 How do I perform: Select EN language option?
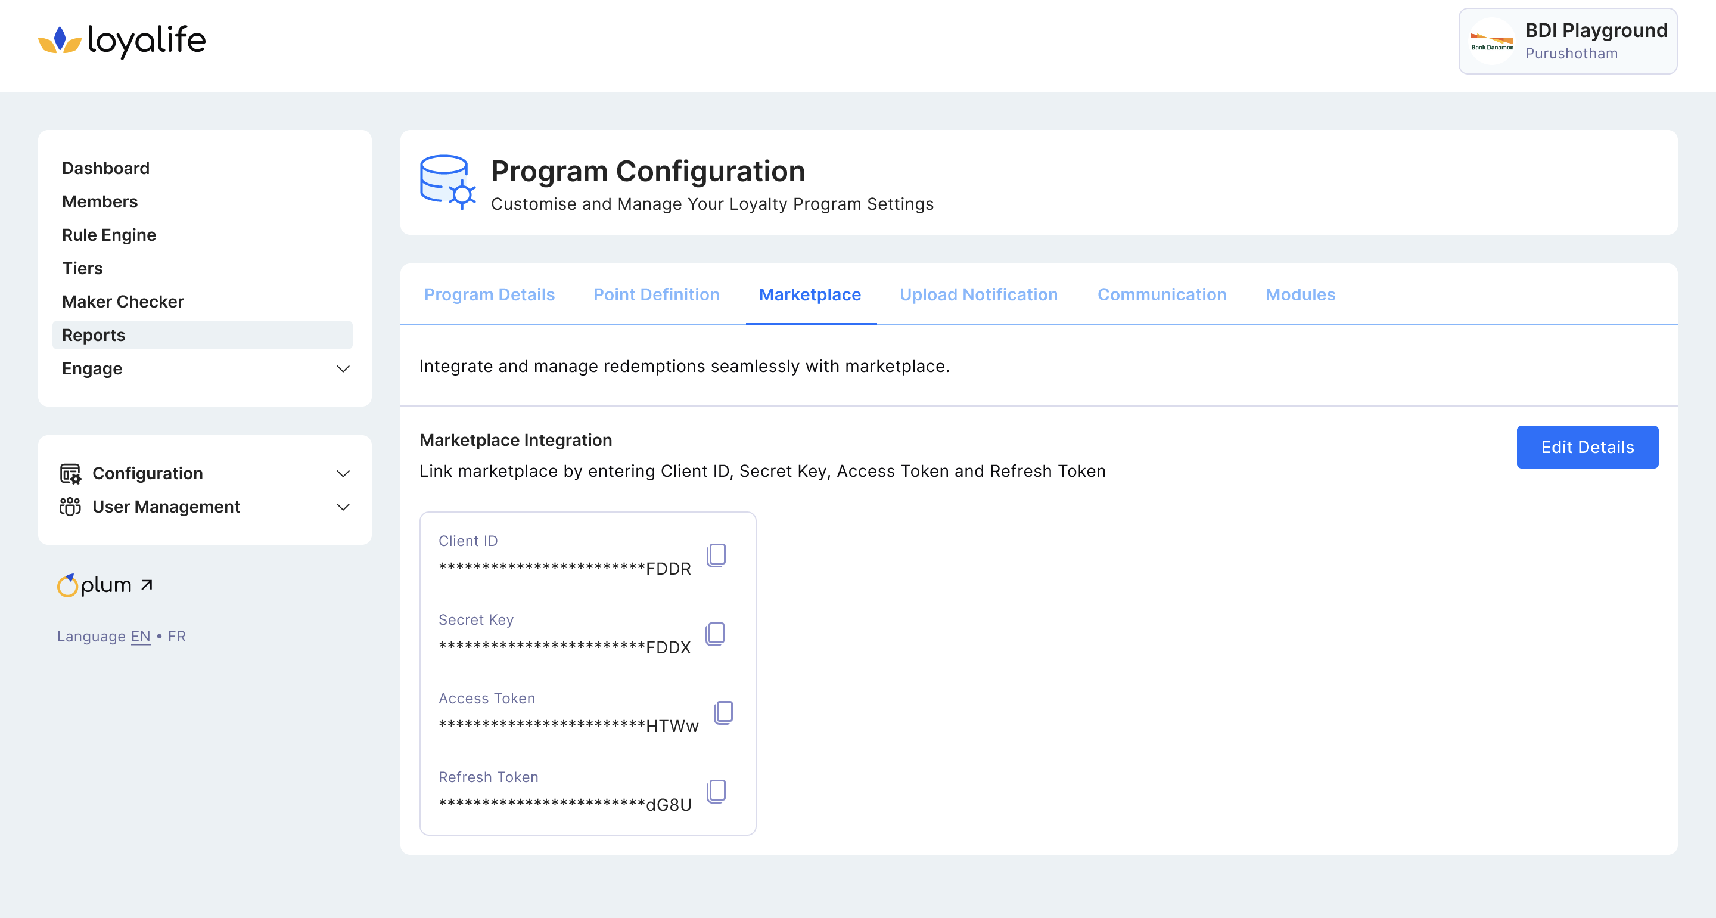coord(141,637)
